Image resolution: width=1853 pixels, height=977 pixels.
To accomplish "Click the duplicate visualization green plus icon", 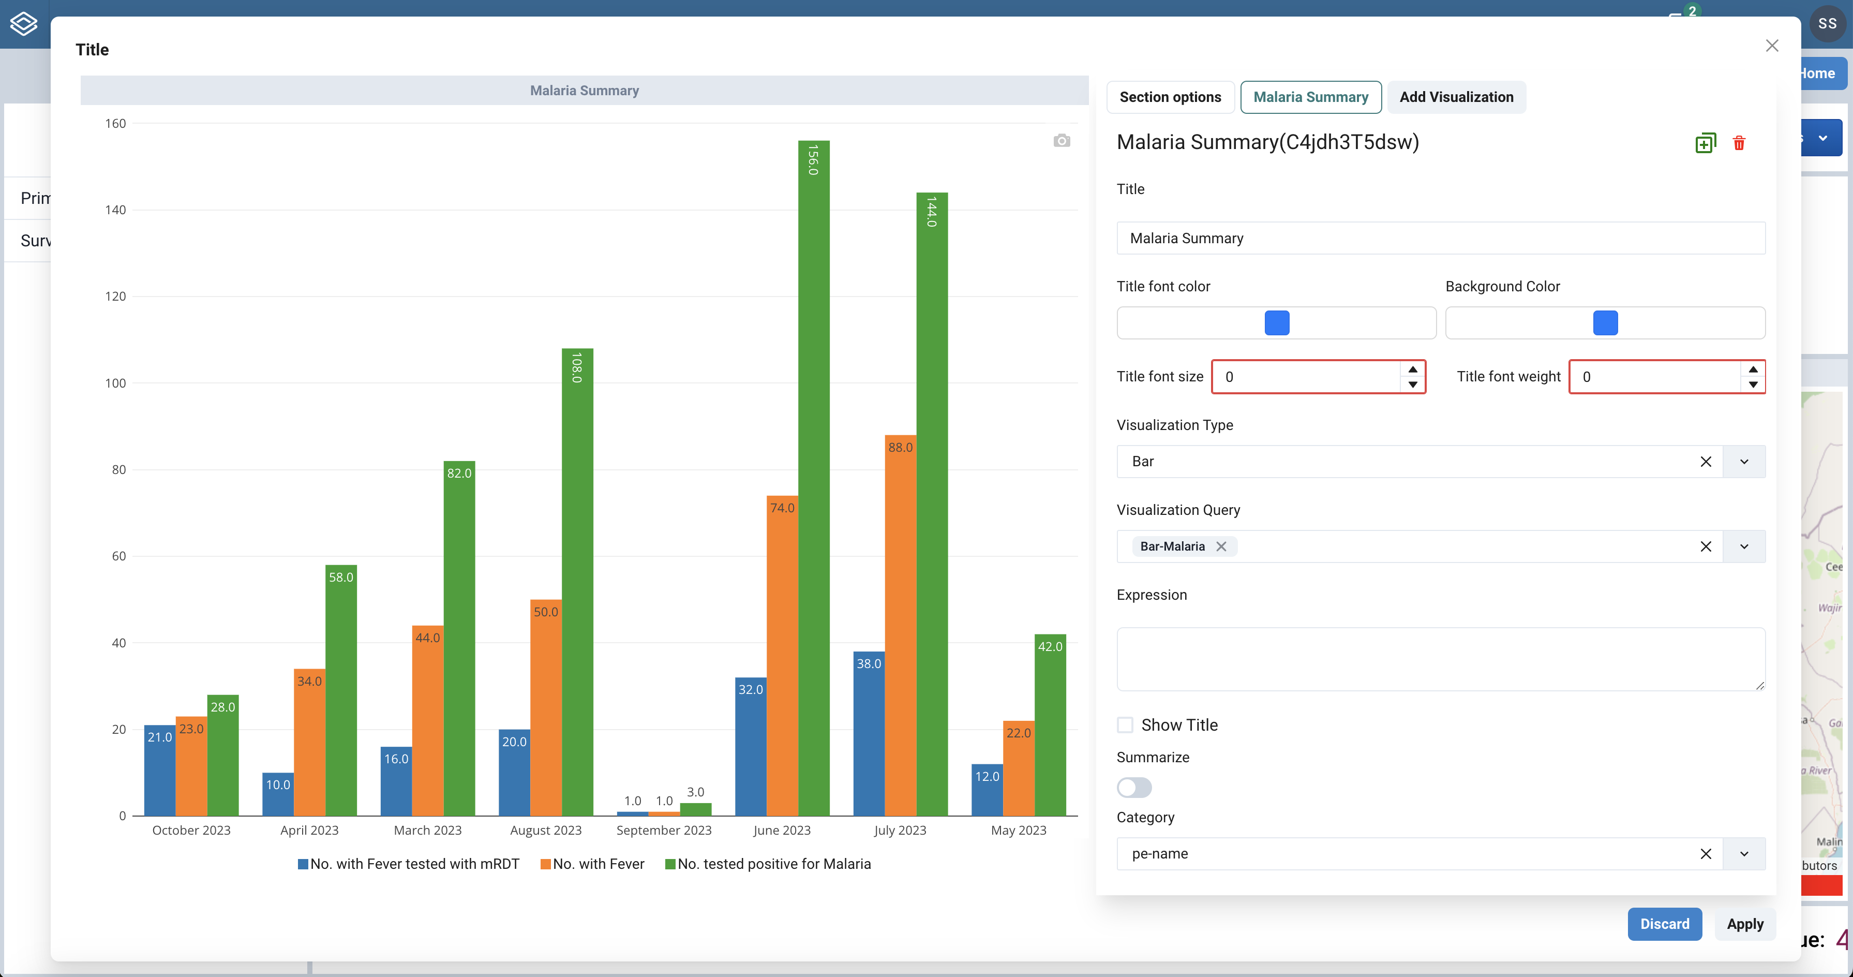I will pyautogui.click(x=1705, y=143).
